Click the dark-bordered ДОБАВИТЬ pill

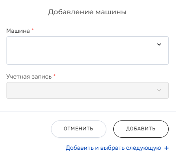click(141, 129)
